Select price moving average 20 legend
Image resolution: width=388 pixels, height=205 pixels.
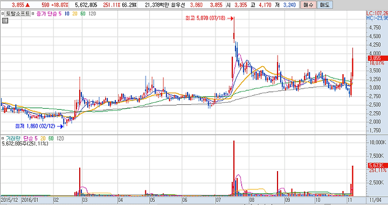point(75,14)
